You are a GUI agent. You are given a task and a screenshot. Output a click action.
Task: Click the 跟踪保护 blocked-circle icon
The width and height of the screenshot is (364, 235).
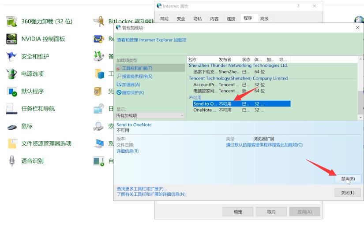click(x=119, y=92)
